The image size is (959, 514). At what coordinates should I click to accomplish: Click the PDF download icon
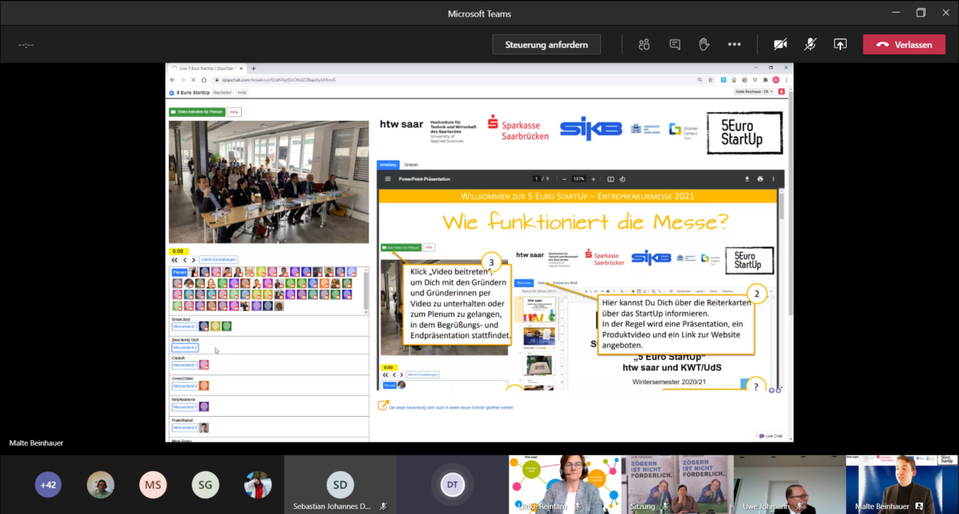[747, 179]
